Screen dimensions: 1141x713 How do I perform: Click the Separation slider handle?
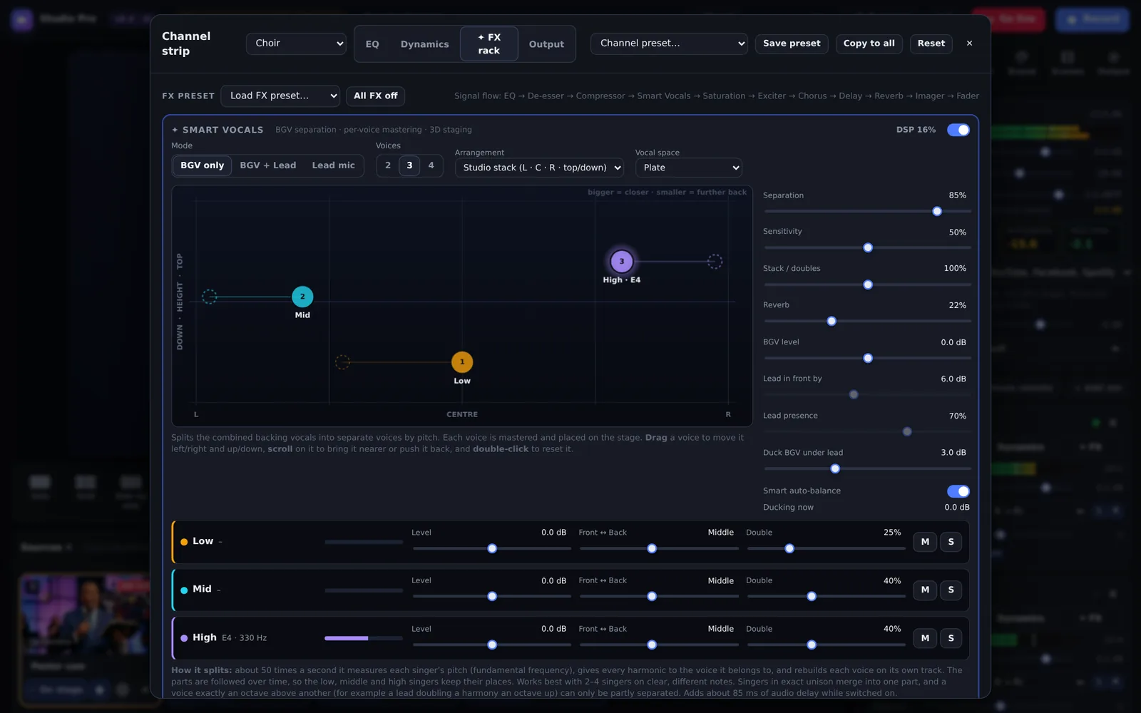pyautogui.click(x=937, y=212)
